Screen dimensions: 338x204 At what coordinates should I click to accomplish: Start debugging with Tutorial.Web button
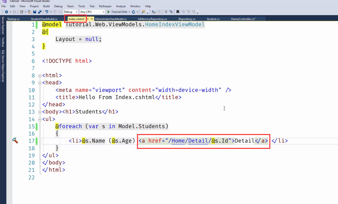point(117,12)
